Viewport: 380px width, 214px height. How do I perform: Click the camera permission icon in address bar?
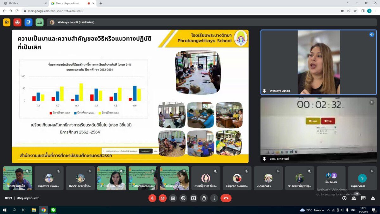(342, 11)
